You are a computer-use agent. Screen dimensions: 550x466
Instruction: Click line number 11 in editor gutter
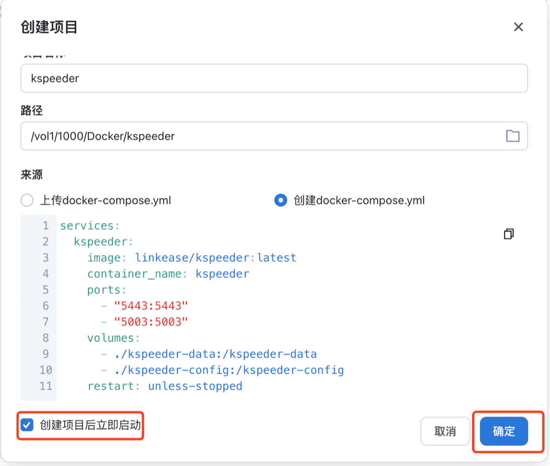click(x=46, y=386)
